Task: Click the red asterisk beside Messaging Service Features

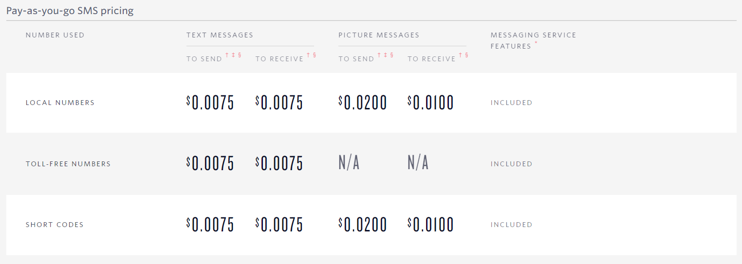Action: coord(537,43)
